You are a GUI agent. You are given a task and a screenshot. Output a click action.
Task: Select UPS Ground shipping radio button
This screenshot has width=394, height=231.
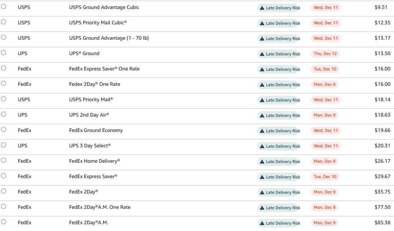(4, 53)
